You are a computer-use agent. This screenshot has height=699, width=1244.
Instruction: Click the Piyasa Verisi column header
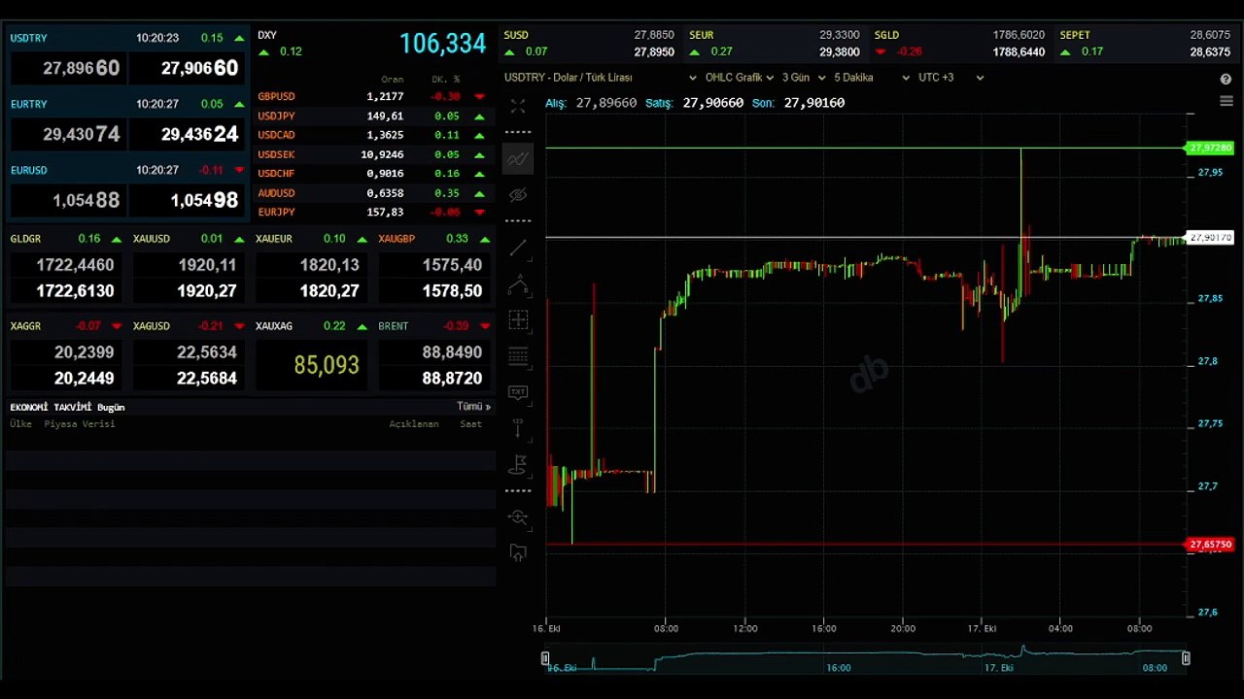(x=80, y=424)
